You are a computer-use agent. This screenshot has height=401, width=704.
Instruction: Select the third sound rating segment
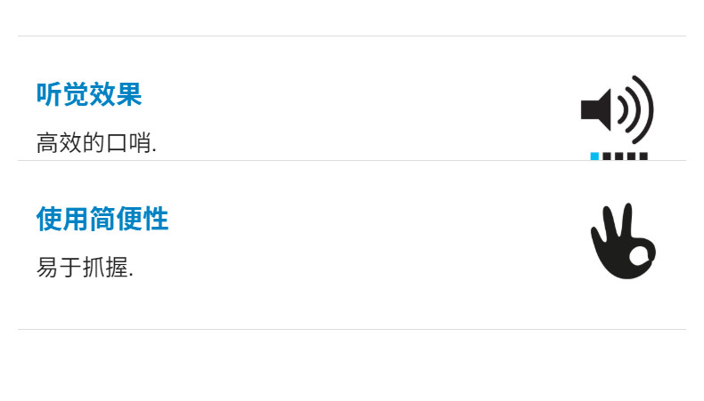click(x=618, y=156)
